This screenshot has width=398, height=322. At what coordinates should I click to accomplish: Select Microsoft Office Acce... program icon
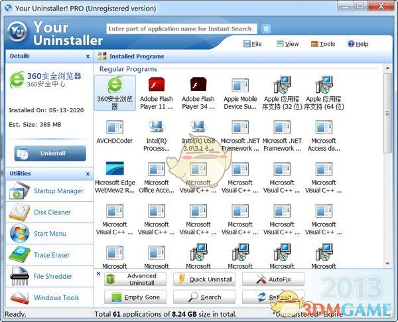[157, 169]
